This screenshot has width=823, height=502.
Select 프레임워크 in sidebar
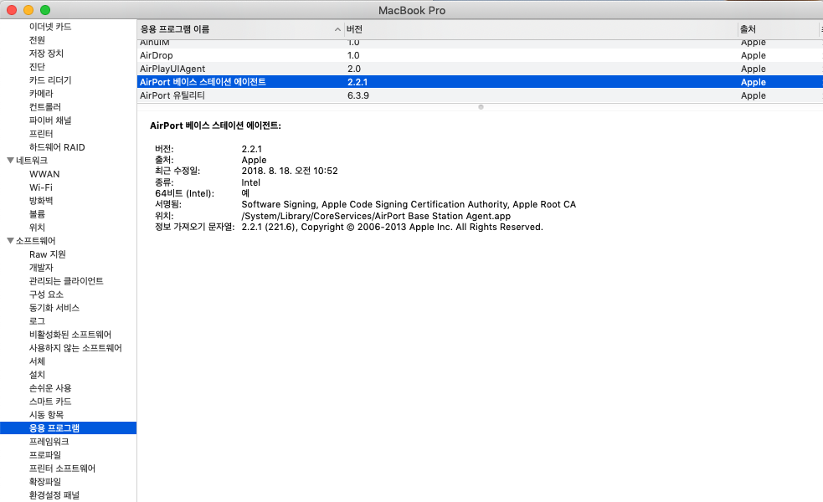point(49,442)
